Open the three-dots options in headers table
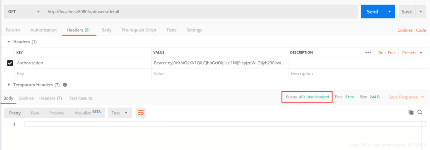The image size is (430, 150). (368, 53)
